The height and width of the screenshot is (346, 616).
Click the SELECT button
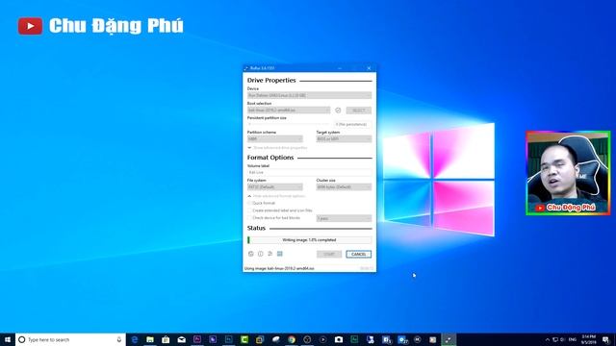[359, 111]
